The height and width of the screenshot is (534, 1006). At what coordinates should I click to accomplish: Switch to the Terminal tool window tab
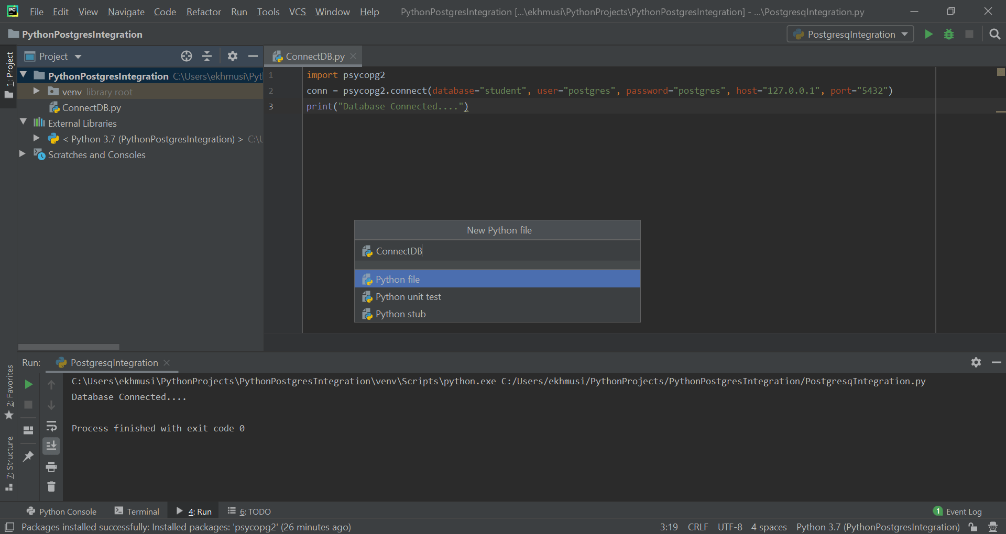pyautogui.click(x=137, y=511)
